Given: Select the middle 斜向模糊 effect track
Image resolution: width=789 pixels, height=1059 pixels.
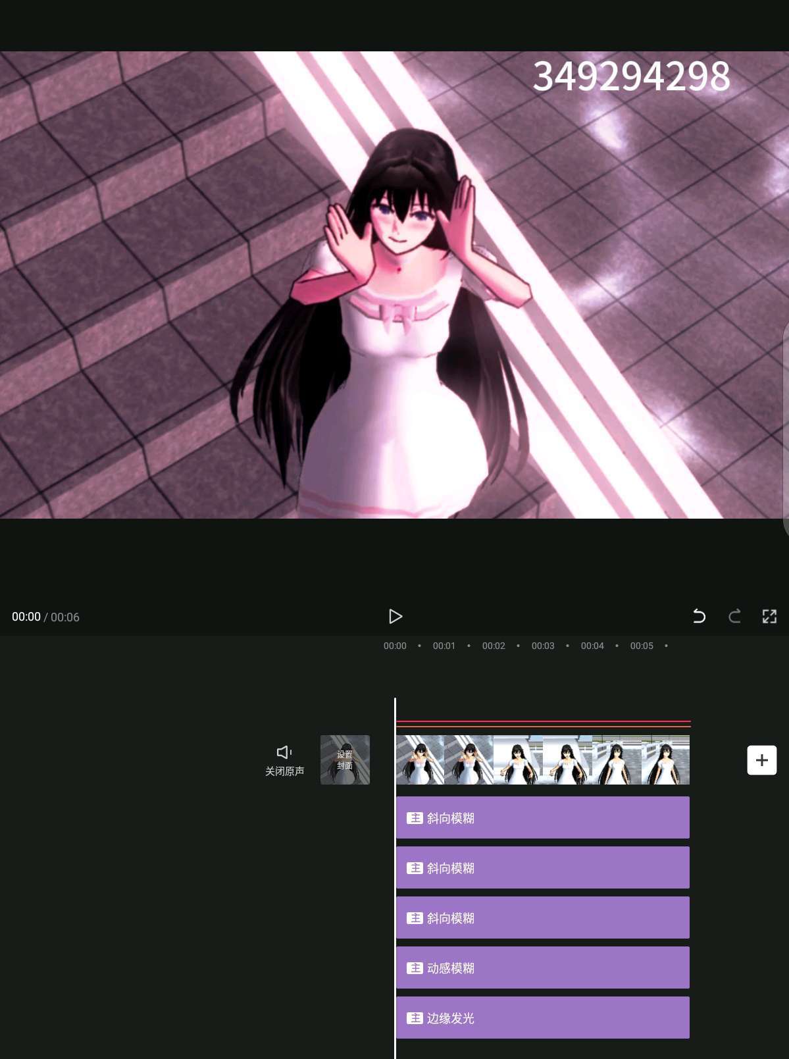Looking at the screenshot, I should click(x=542, y=867).
